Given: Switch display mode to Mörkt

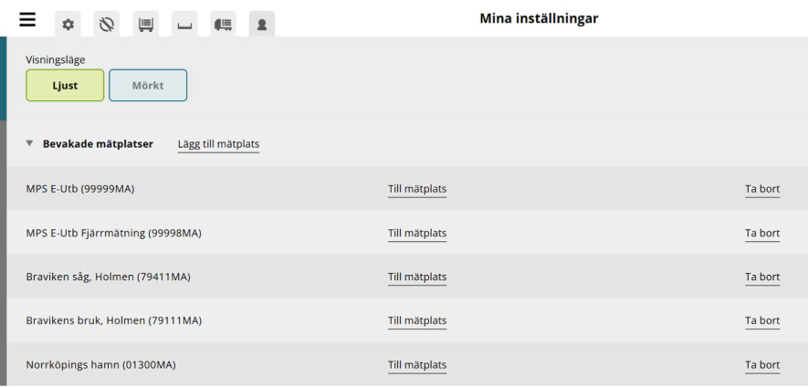Looking at the screenshot, I should point(148,86).
